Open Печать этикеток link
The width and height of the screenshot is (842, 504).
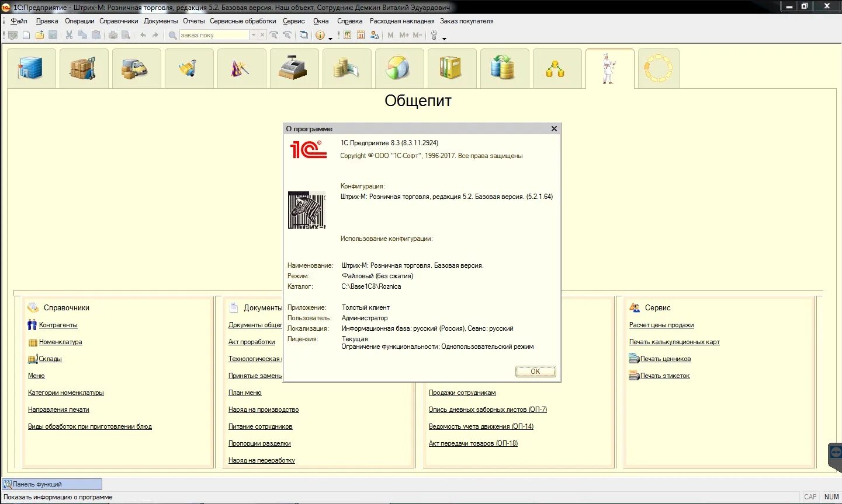click(x=665, y=376)
